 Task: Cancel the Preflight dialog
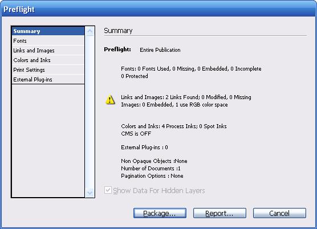pyautogui.click(x=279, y=213)
